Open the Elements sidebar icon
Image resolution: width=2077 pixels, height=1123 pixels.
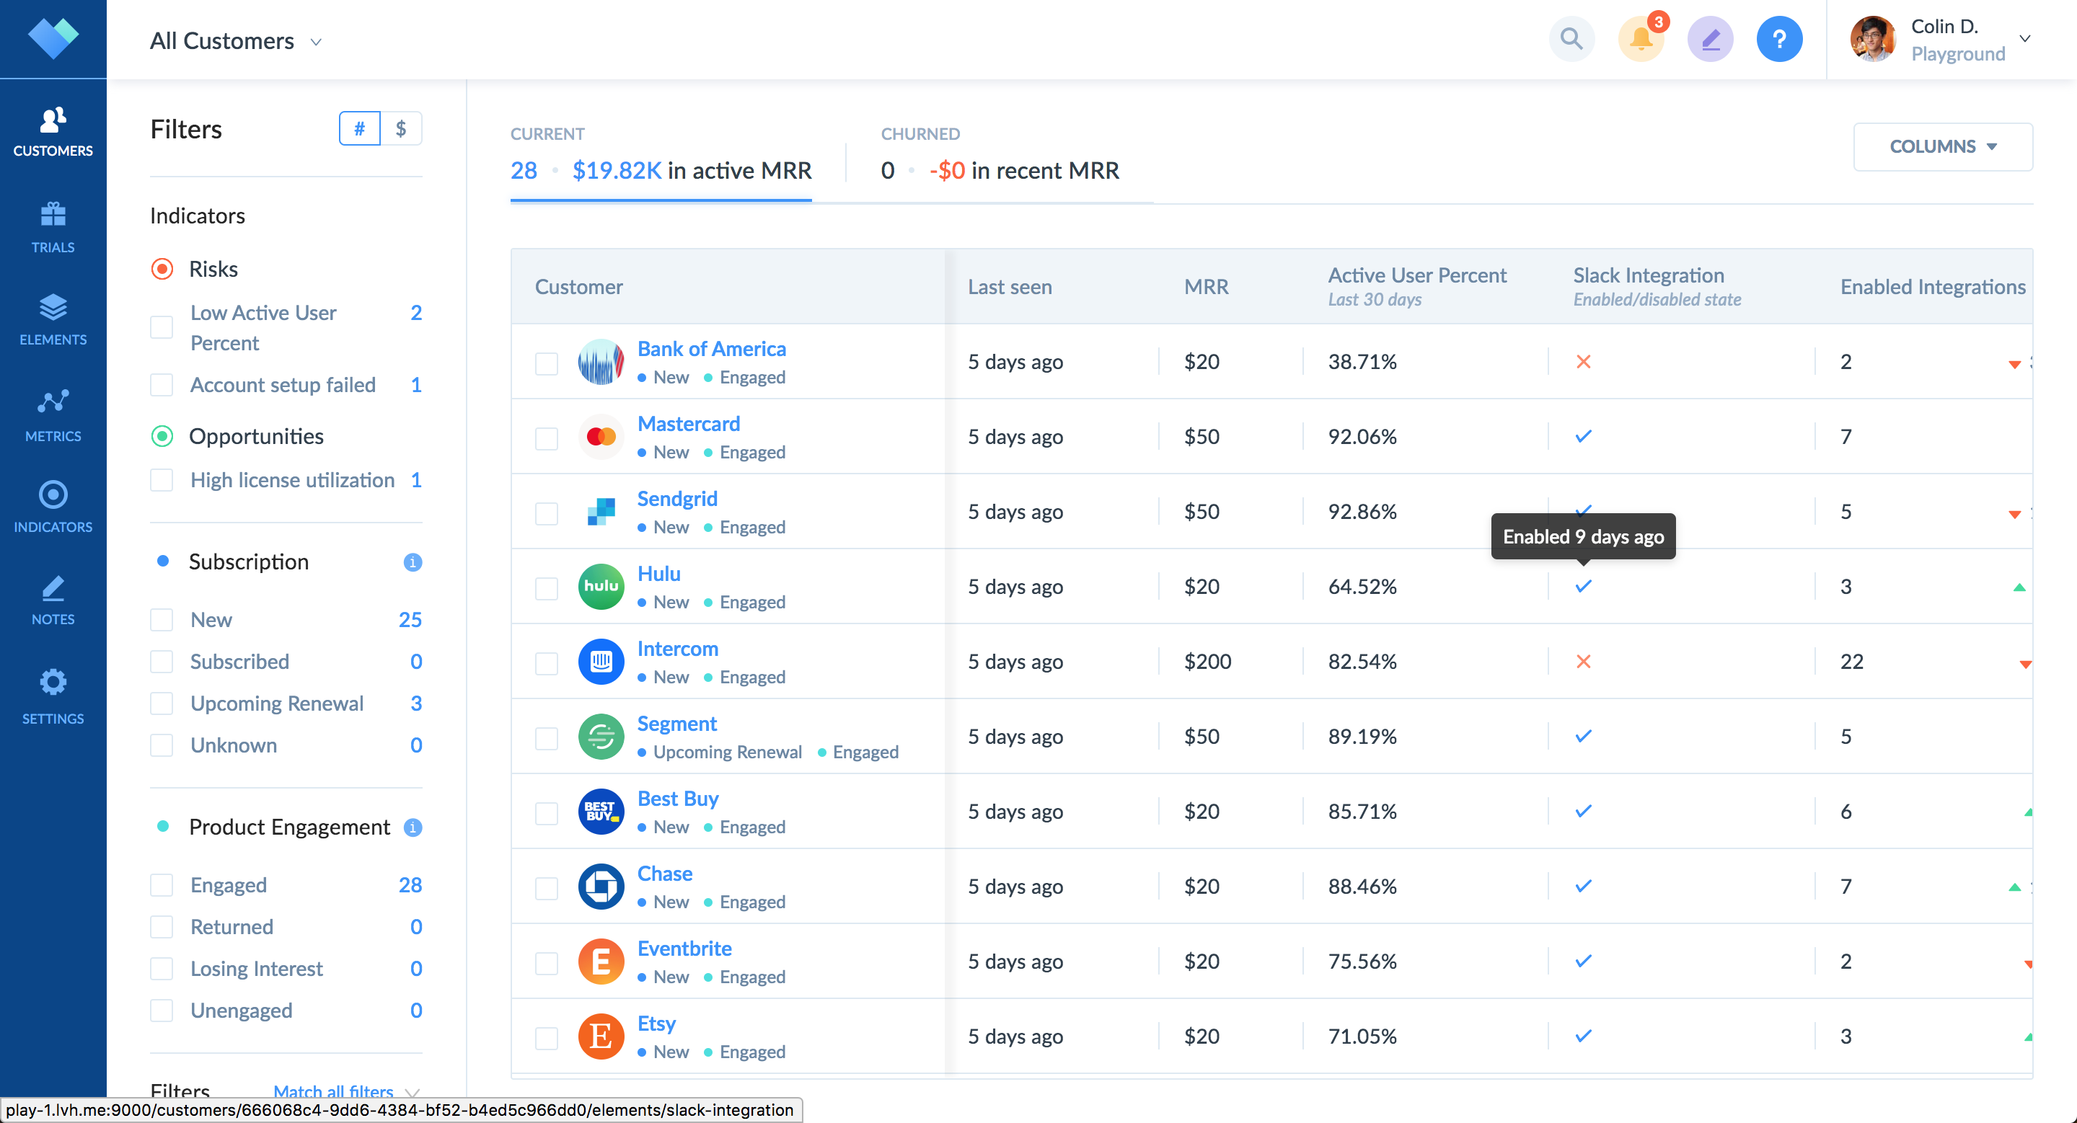click(x=53, y=319)
